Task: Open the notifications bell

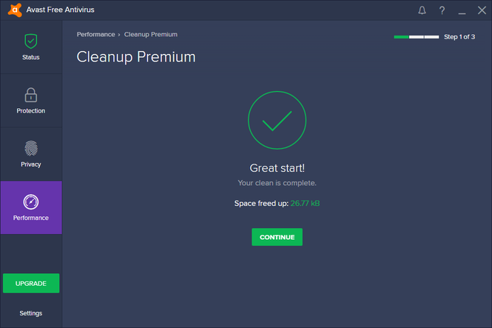Action: pos(422,10)
